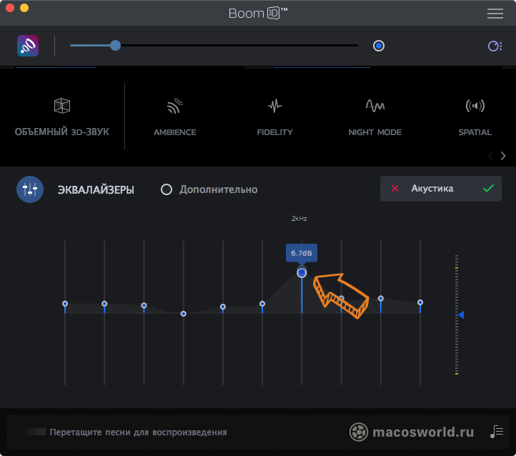This screenshot has width=516, height=456.
Task: Select the Дополнительно radio button
Action: (x=167, y=189)
